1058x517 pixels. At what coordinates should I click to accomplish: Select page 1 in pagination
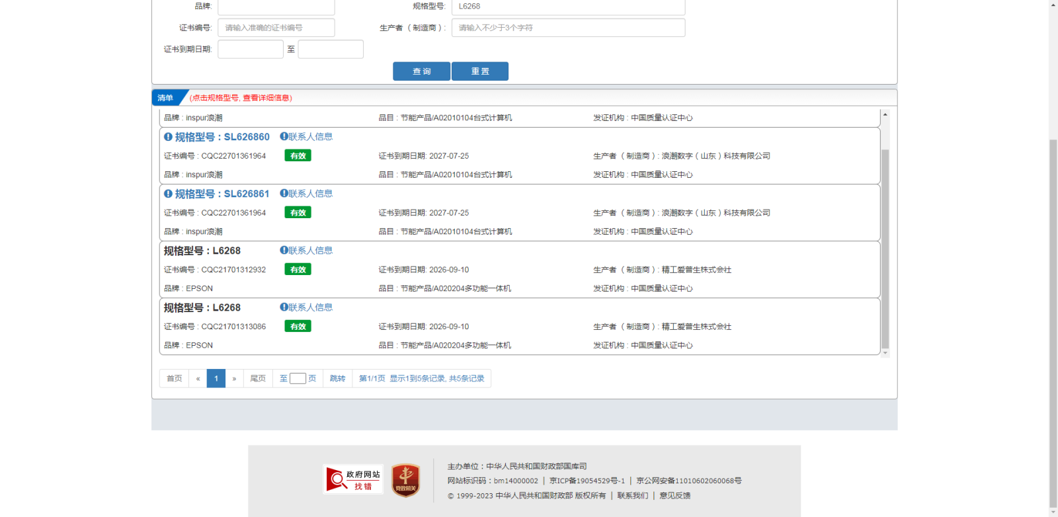point(216,378)
